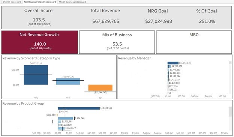
Task: Click the NRG Goal value $27,024,998
Action: click(159, 21)
